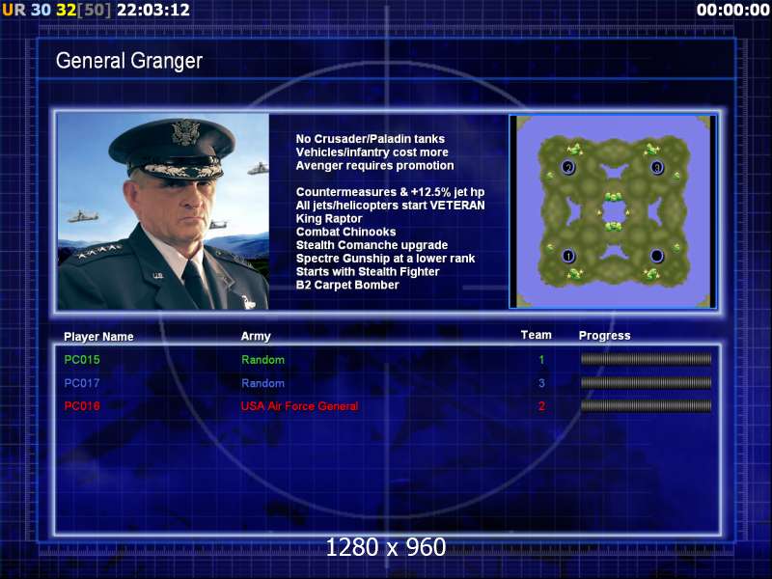This screenshot has width=772, height=579.
Task: Click the Player Name column header
Action: 98,337
